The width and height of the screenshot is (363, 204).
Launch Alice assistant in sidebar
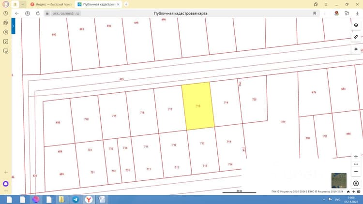pyautogui.click(x=6, y=184)
